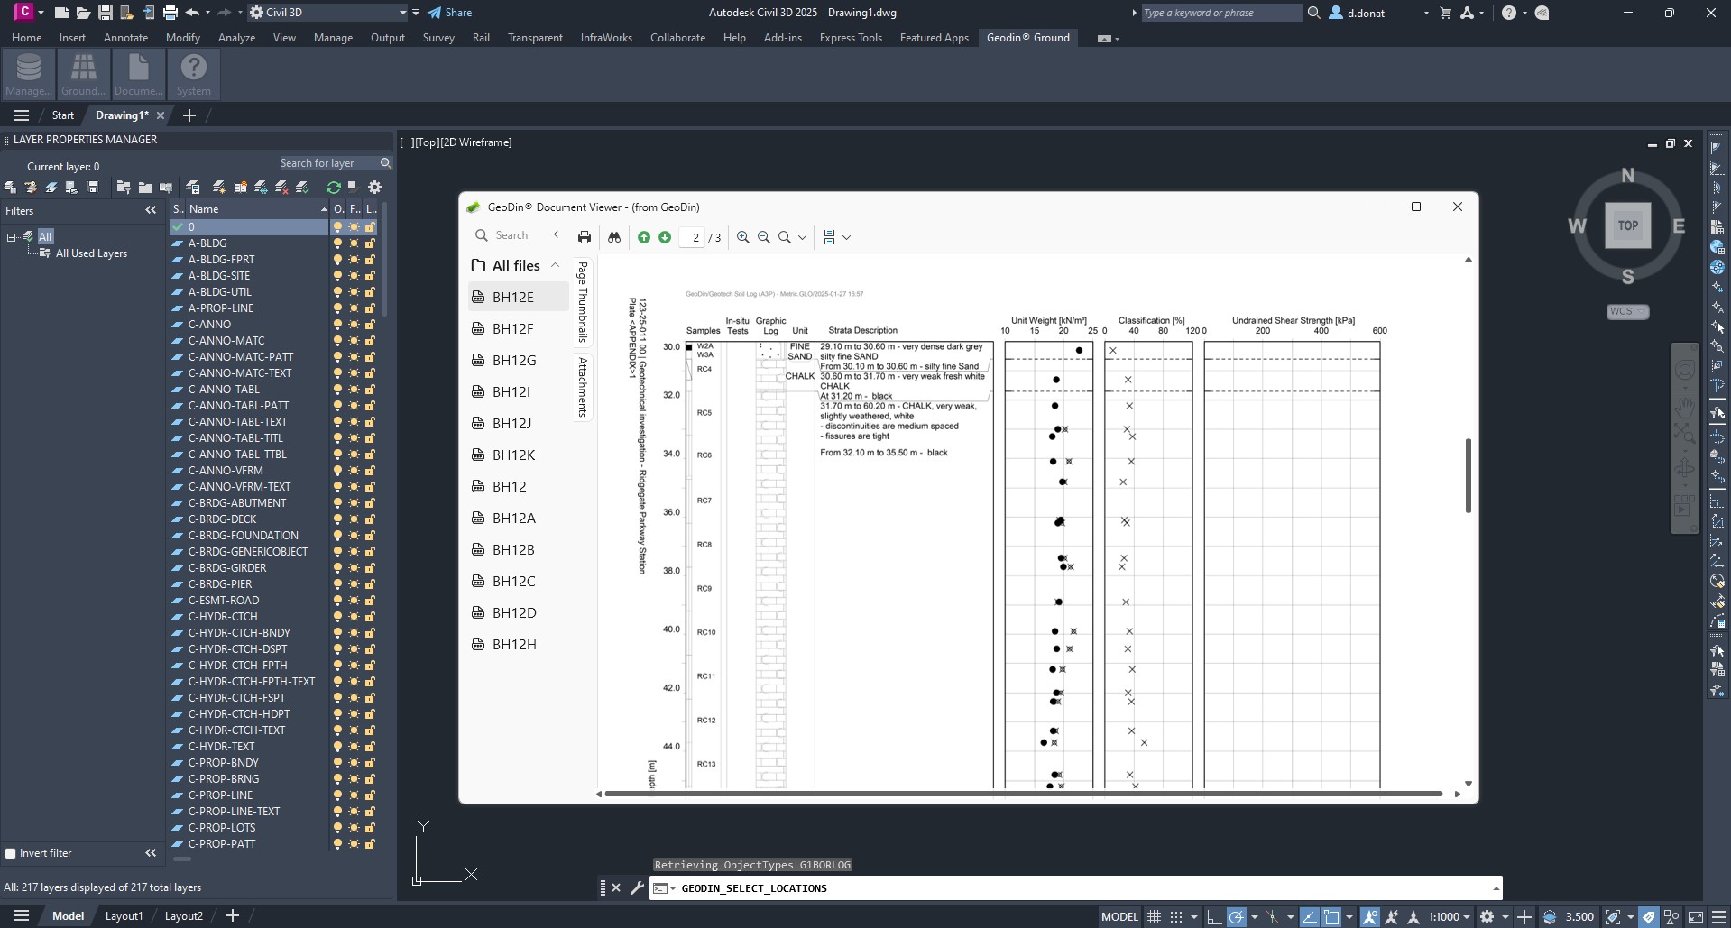Refresh the layer list in Layer Manager

(333, 188)
